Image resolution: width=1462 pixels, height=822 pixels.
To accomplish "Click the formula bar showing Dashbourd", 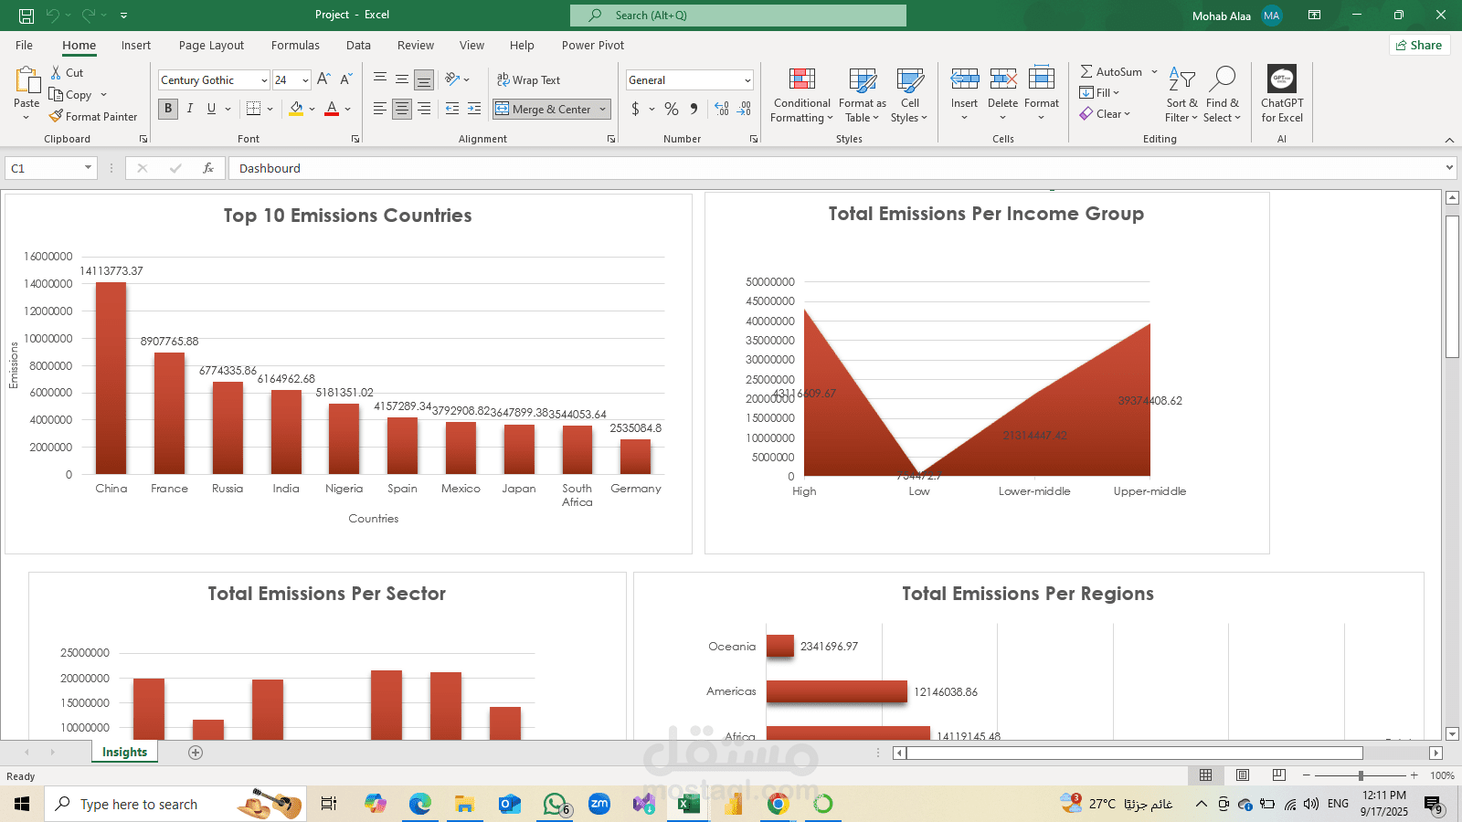I will (x=836, y=168).
